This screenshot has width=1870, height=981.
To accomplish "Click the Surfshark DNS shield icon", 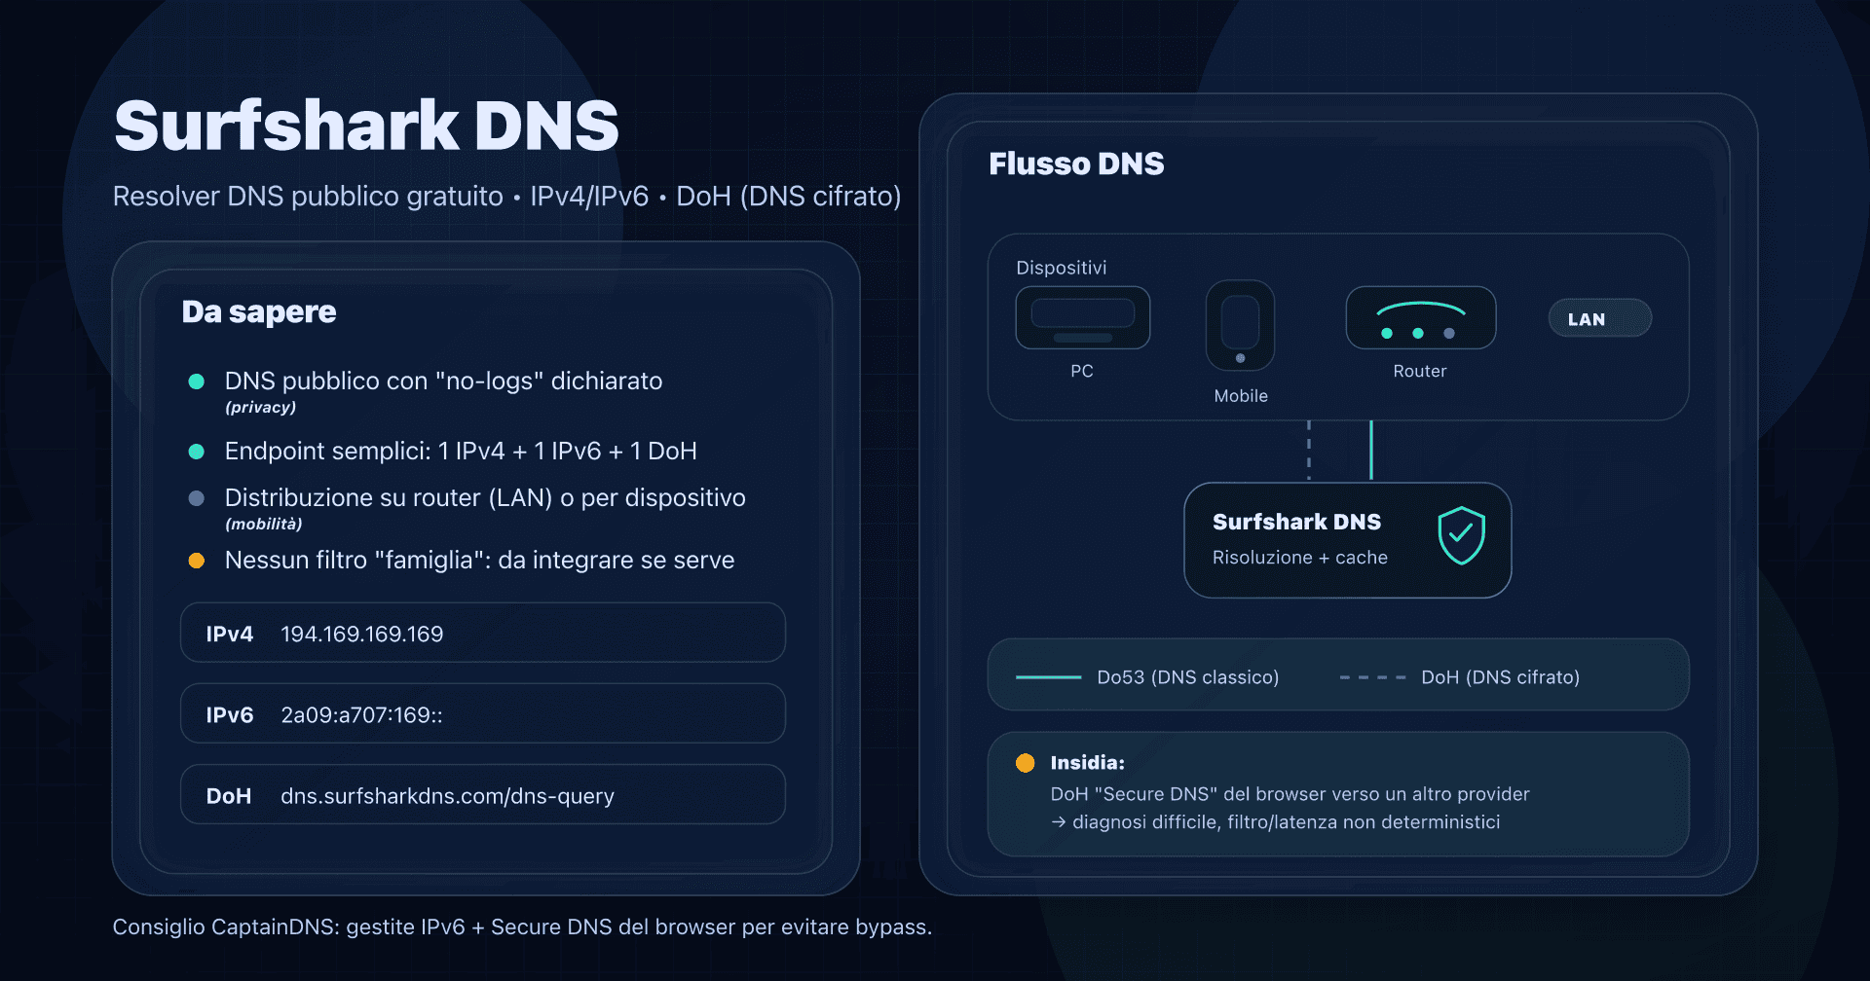I will pos(1460,533).
